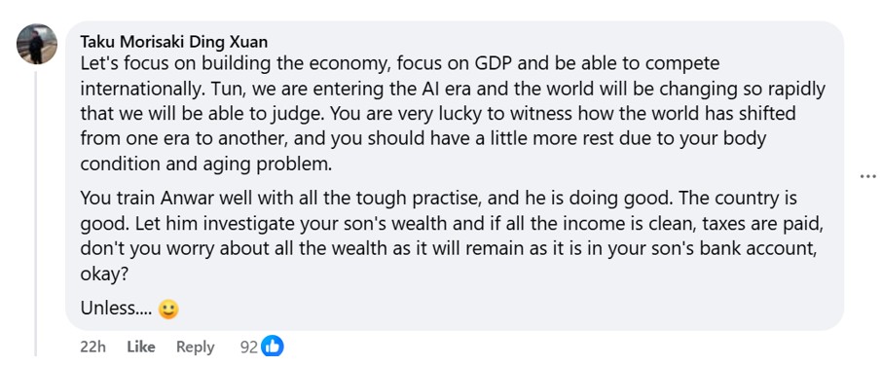
Task: Click the line beginning "internationally. Tun, we are"
Action: pos(453,89)
